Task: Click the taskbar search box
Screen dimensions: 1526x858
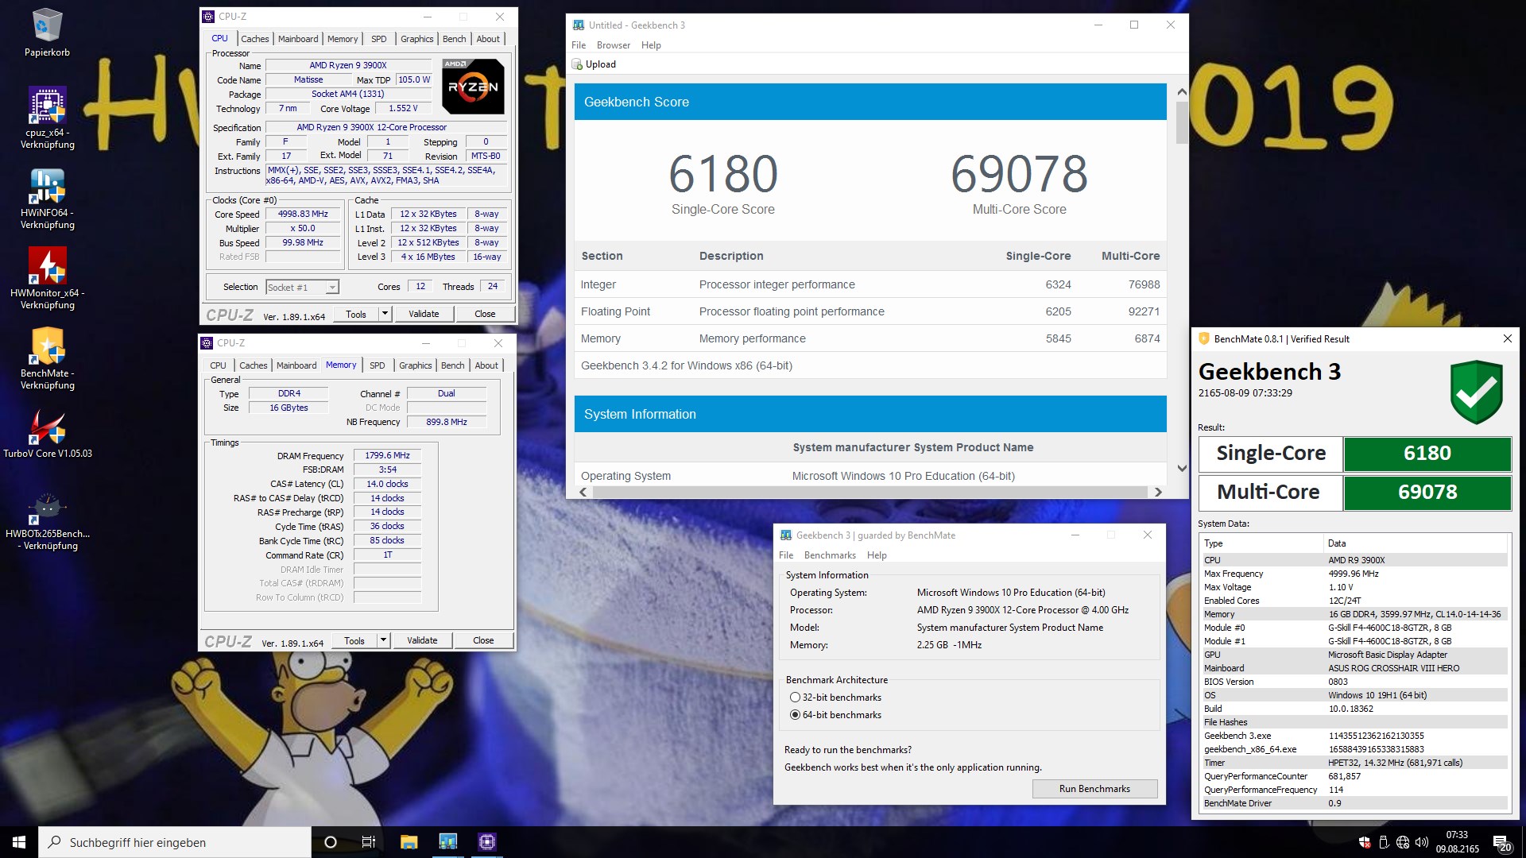Action: click(x=175, y=842)
